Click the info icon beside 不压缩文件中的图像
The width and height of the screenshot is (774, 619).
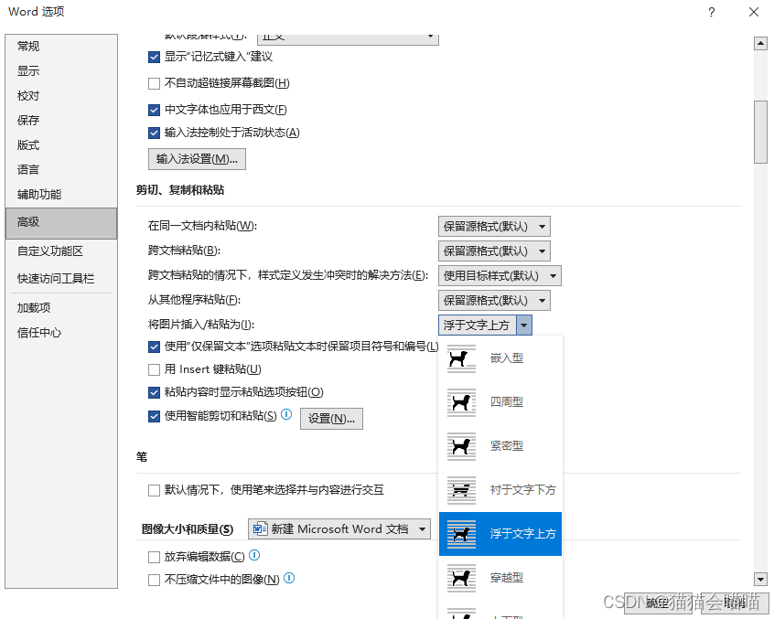(289, 578)
